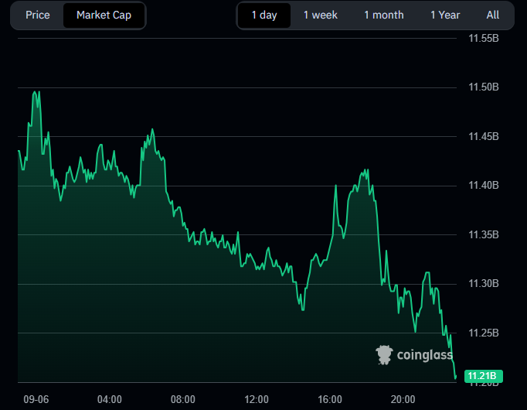Select the 11.50B axis gridline label
The height and width of the screenshot is (410, 527).
click(x=484, y=87)
